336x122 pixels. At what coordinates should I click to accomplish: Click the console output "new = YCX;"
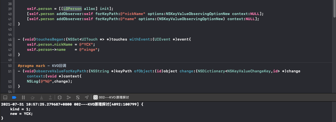click(22, 114)
